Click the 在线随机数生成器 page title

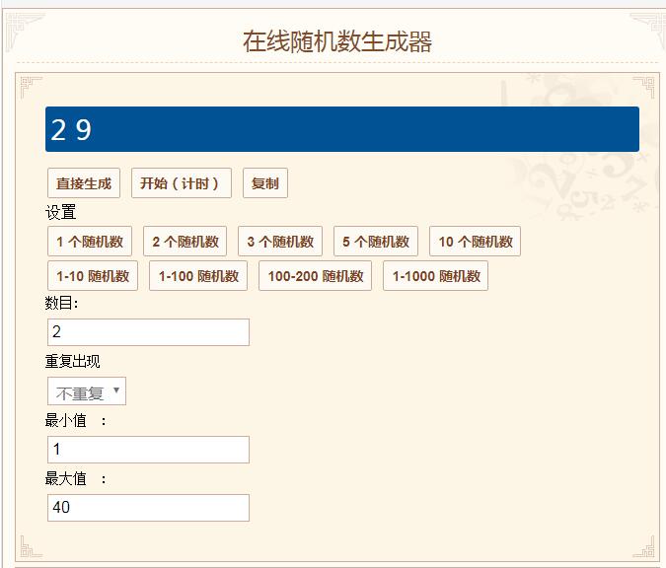(x=337, y=41)
